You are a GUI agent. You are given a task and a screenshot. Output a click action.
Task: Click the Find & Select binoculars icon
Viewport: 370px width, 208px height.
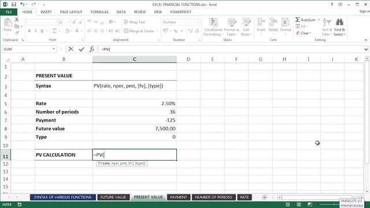pyautogui.click(x=339, y=22)
